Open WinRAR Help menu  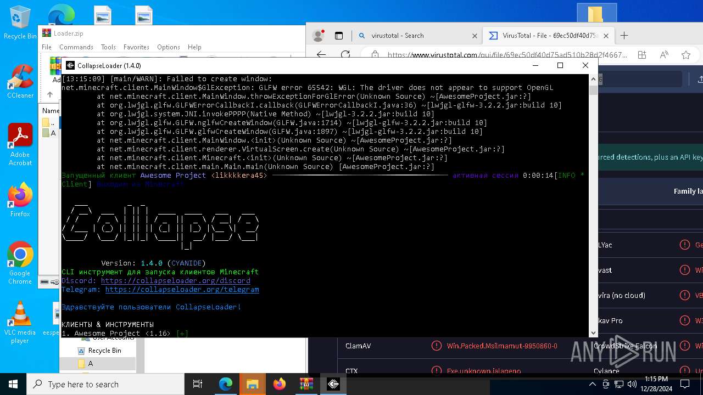(x=194, y=47)
